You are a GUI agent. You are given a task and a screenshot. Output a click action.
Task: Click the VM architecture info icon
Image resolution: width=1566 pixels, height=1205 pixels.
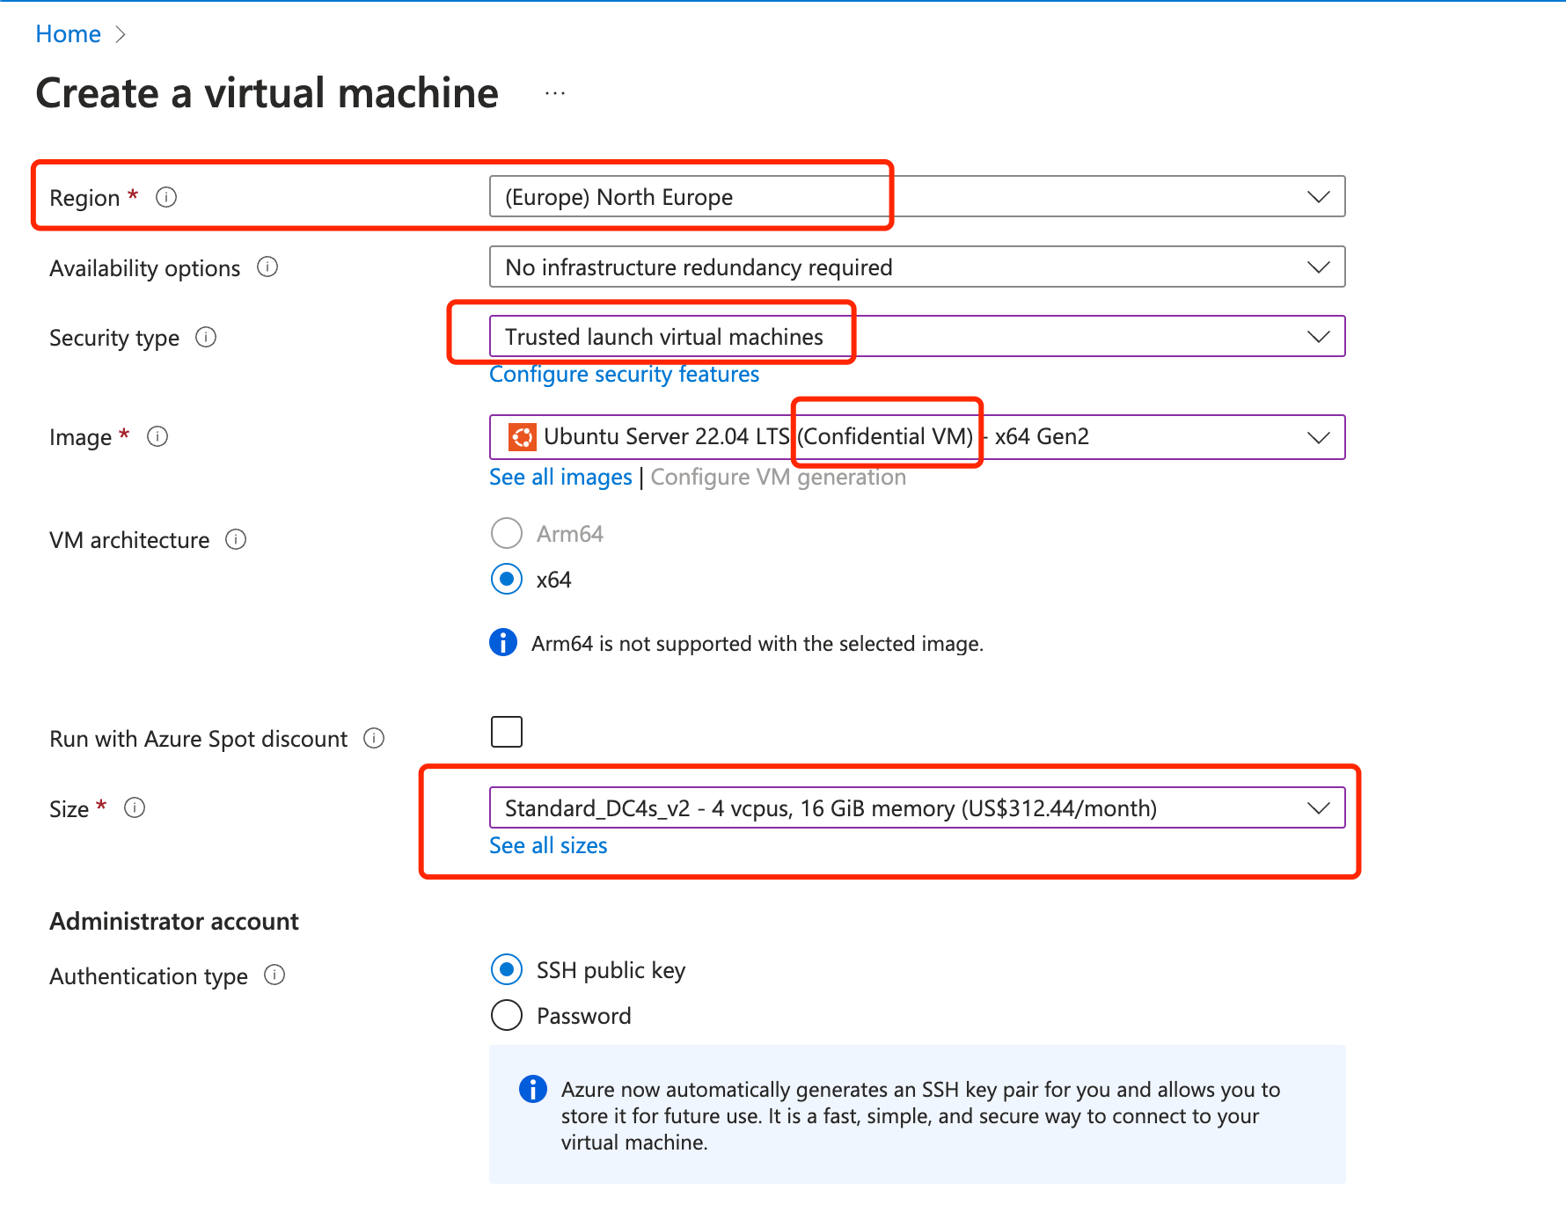pos(236,539)
